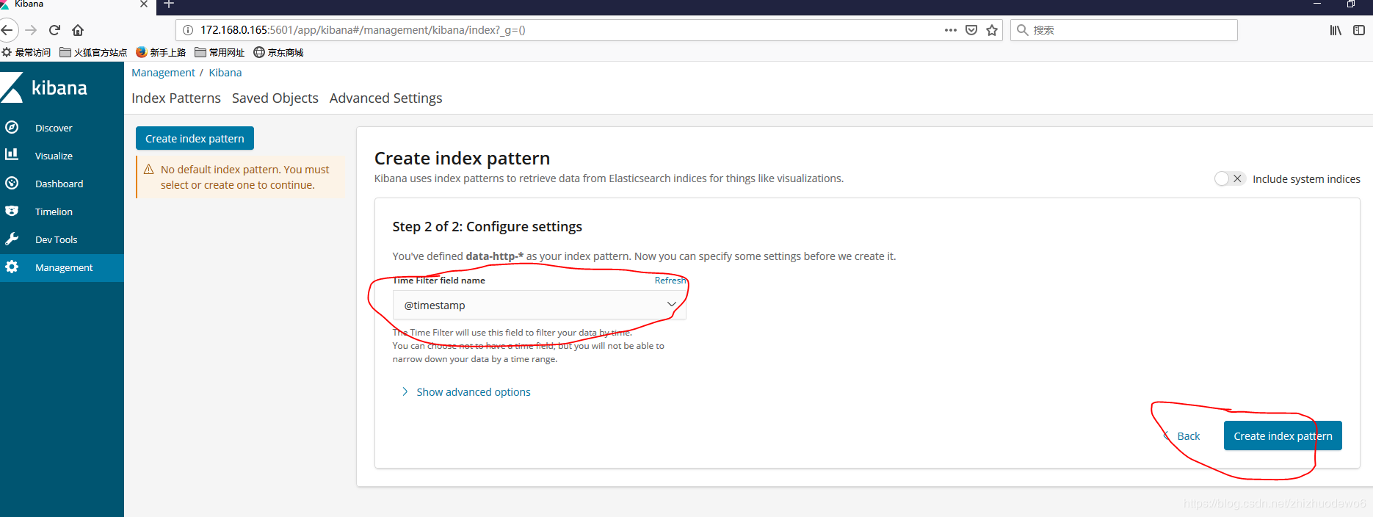The image size is (1373, 517).
Task: Switch to the Saved Objects tab
Action: pos(275,98)
